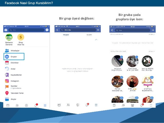Open notifications bell in right screen's bottom bar
Image resolution: width=164 pixels, height=123 pixels.
[x=142, y=105]
